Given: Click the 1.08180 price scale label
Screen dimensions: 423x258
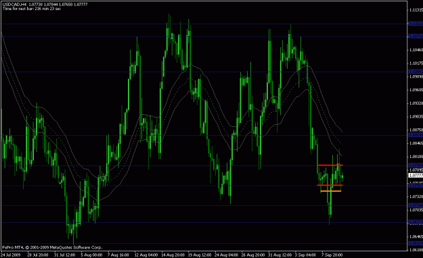Looking at the screenshot, I should click(416, 157).
